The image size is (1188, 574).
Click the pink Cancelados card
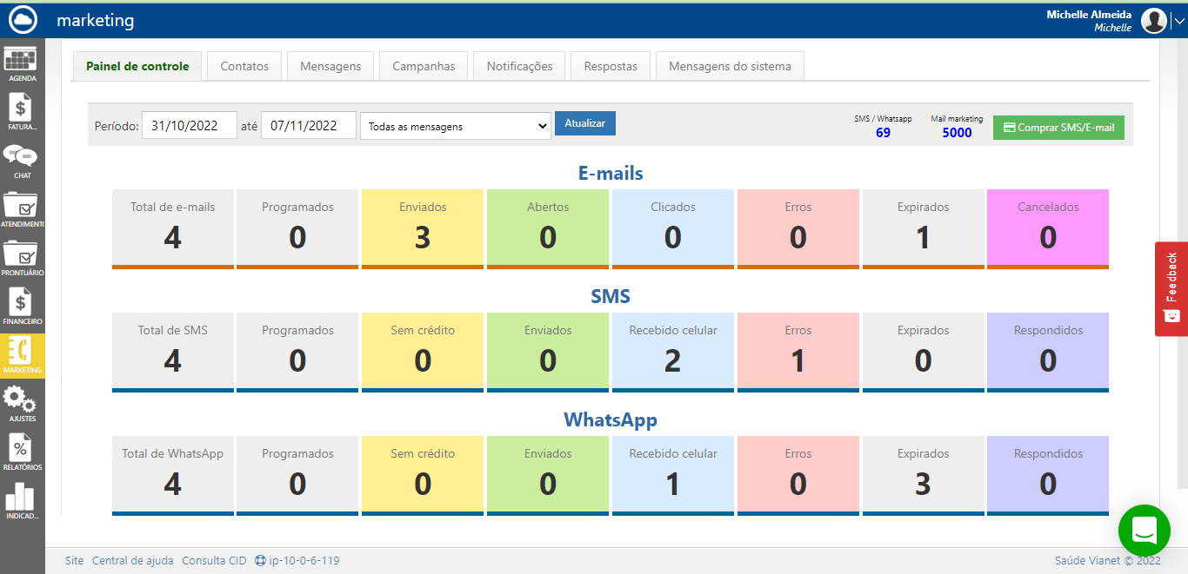(1048, 229)
